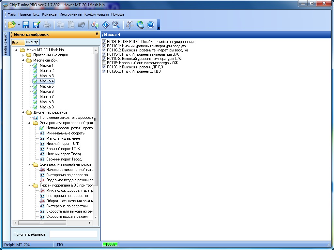The width and height of the screenshot is (334, 250).
Task: Select Маска 7 in the calibration tree
Action: pos(47,97)
